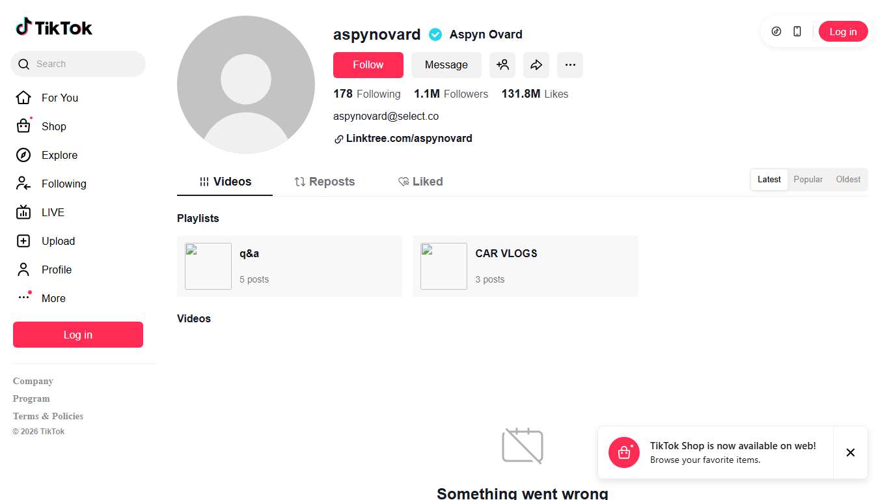Image resolution: width=889 pixels, height=500 pixels.
Task: Click the Shop icon in the sidebar
Action: (x=23, y=126)
